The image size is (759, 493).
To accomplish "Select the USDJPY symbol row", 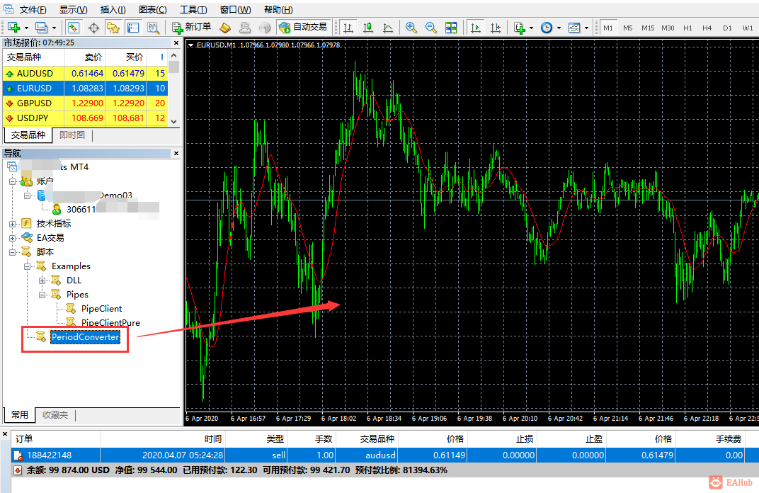I will (85, 118).
